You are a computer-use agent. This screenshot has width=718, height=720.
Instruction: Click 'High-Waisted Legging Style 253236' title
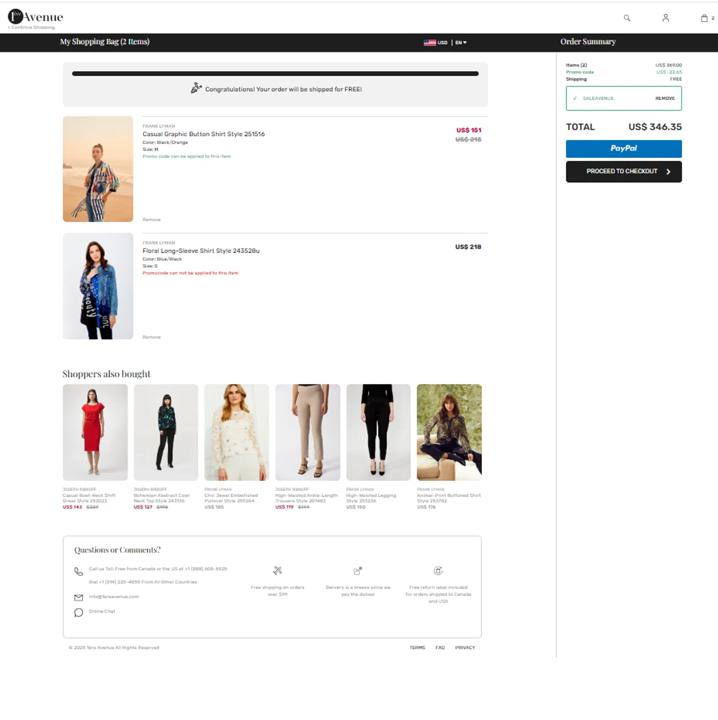pyautogui.click(x=371, y=498)
